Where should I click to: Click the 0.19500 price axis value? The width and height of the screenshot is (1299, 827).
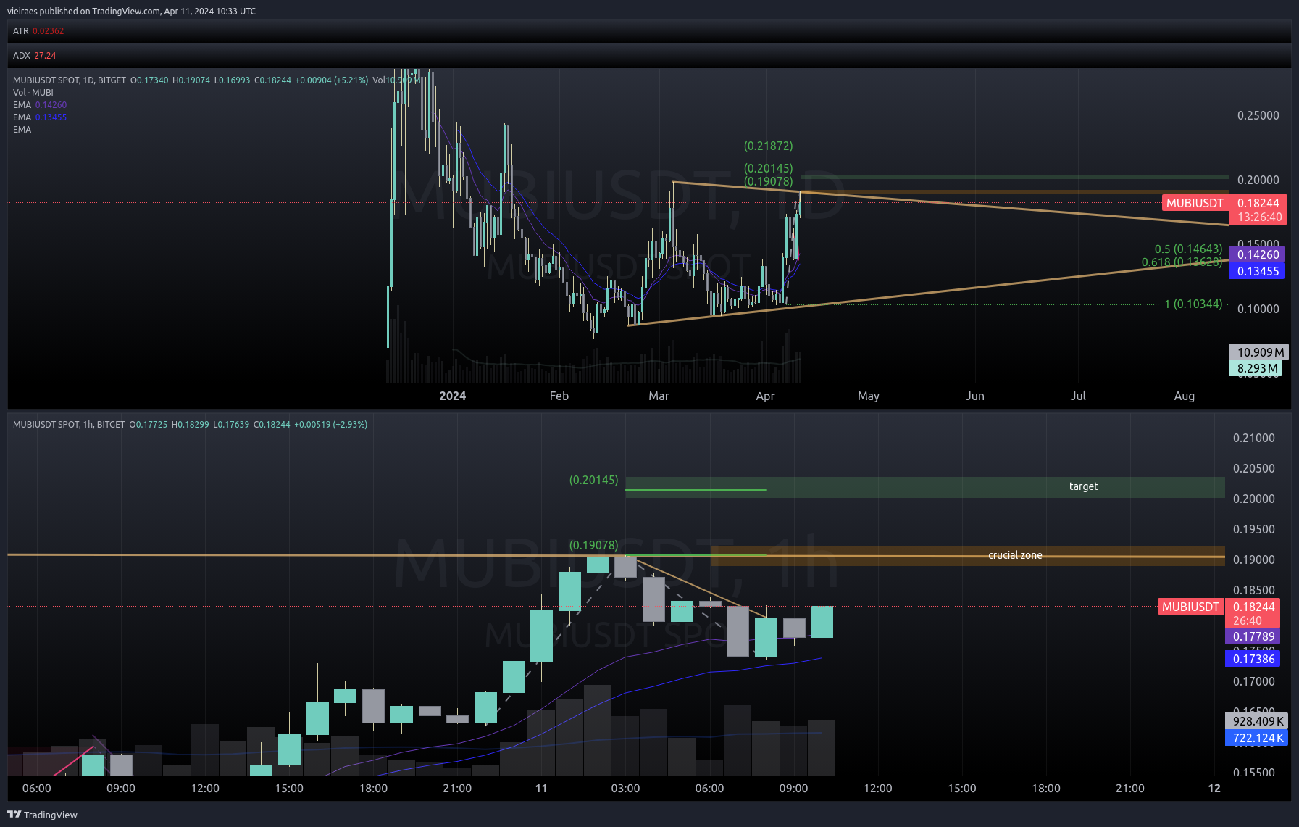1254,530
